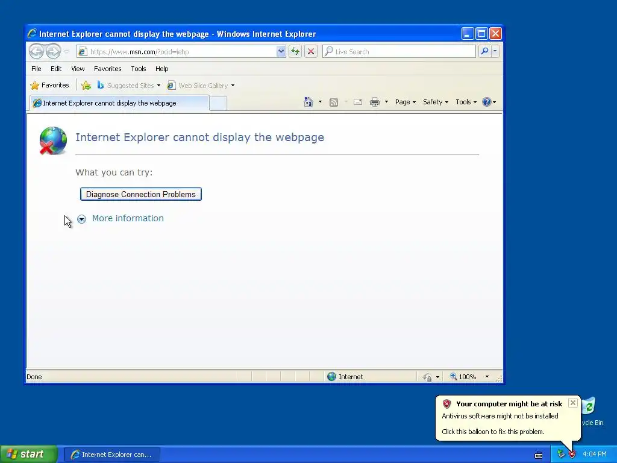Viewport: 617px width, 463px height.
Task: Open the Start menu
Action: point(29,454)
